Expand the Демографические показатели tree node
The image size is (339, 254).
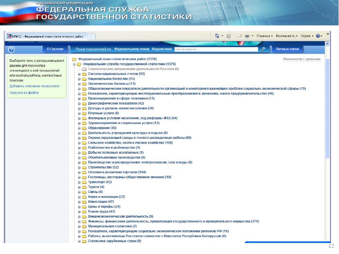pyautogui.click(x=79, y=103)
